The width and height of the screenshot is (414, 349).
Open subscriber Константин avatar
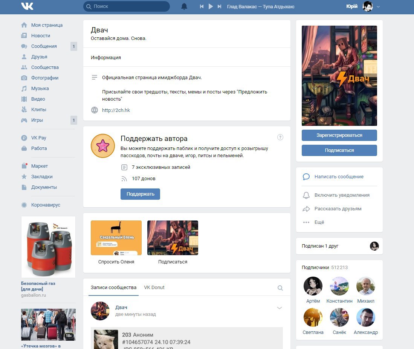339,286
